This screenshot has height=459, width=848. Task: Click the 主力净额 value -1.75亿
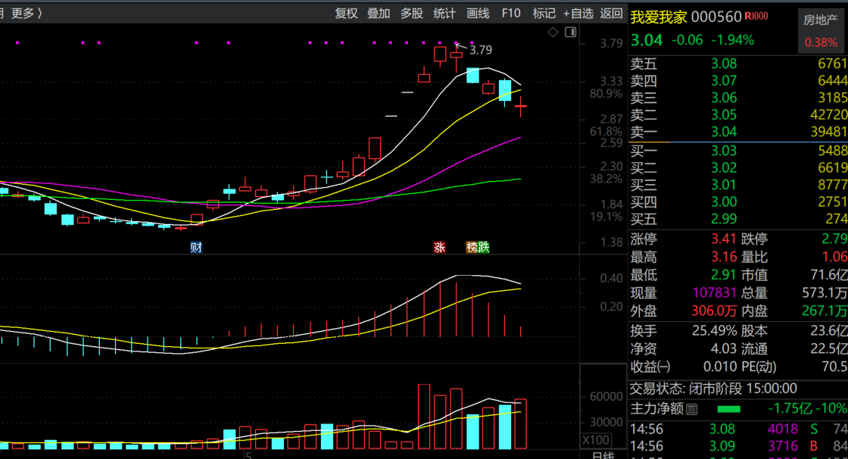coord(790,409)
